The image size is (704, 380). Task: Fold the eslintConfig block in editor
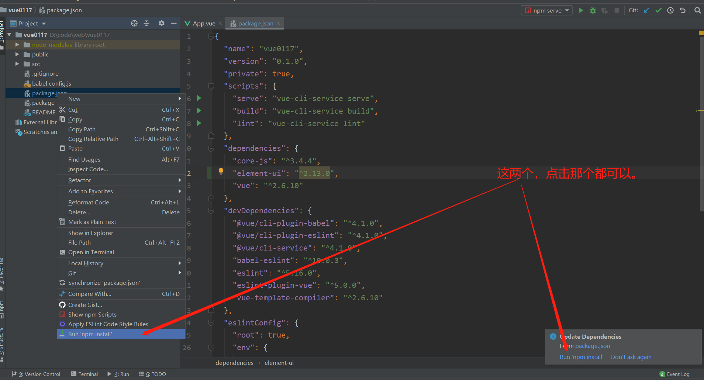pos(211,323)
